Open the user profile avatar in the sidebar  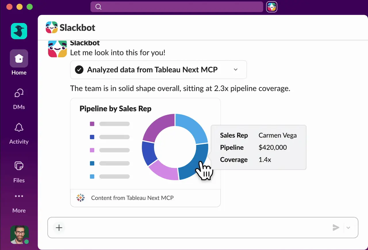coord(19,235)
